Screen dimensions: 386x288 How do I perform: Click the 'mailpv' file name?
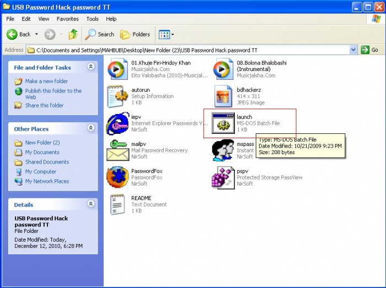click(138, 144)
